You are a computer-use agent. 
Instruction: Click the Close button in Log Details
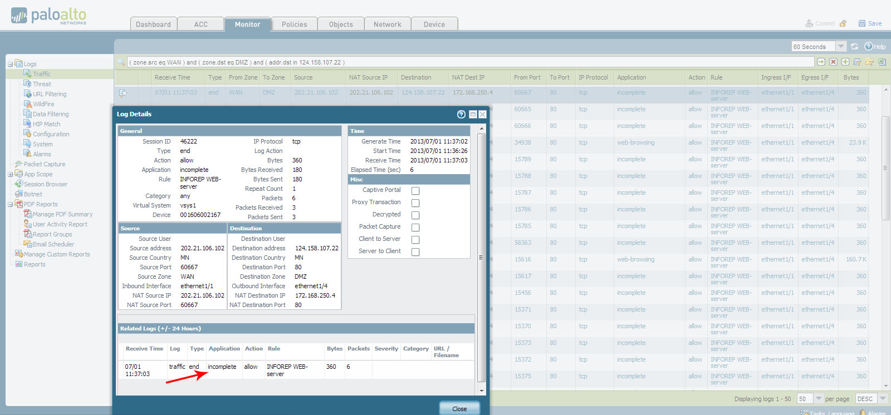[459, 408]
